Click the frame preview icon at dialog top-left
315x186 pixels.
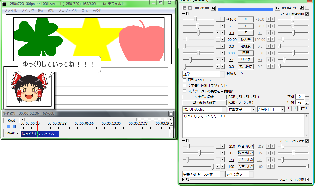(x=185, y=8)
